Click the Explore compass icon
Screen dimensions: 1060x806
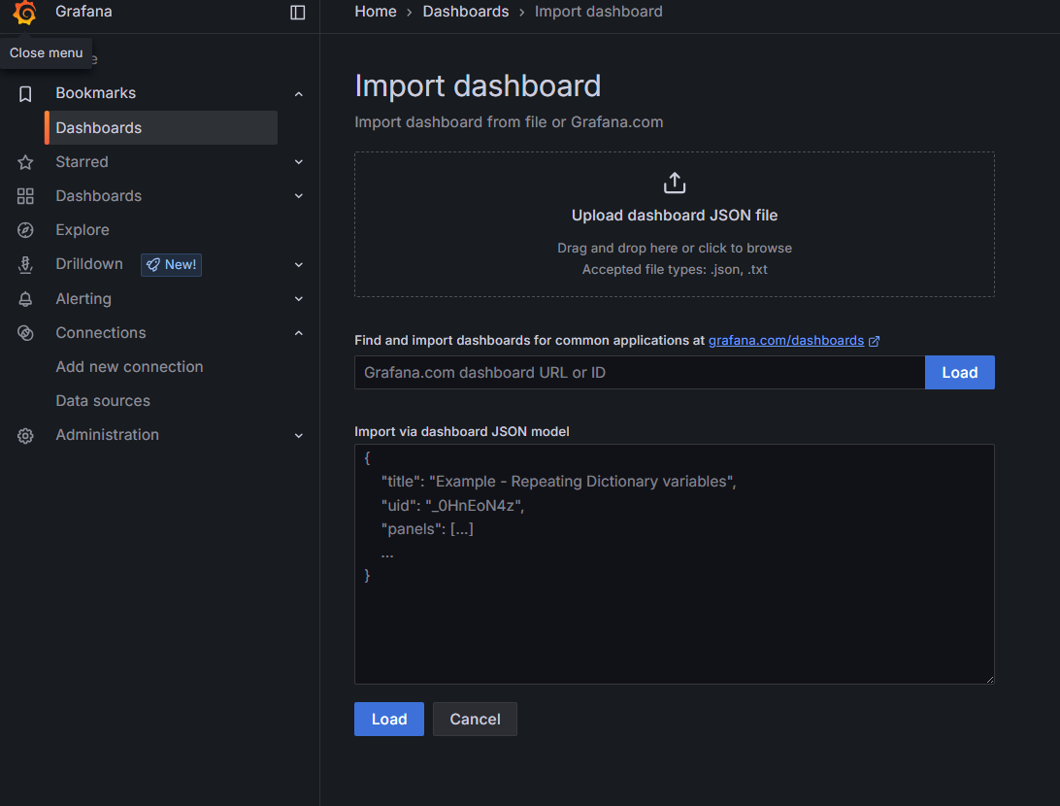(25, 230)
